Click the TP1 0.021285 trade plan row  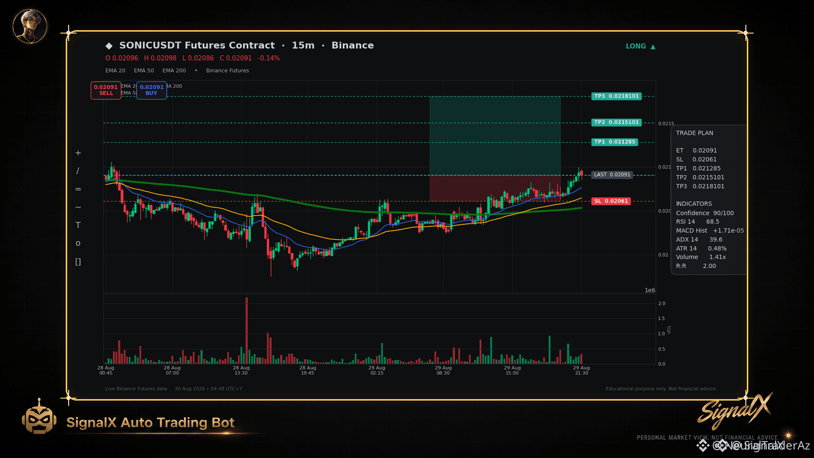[x=698, y=168]
